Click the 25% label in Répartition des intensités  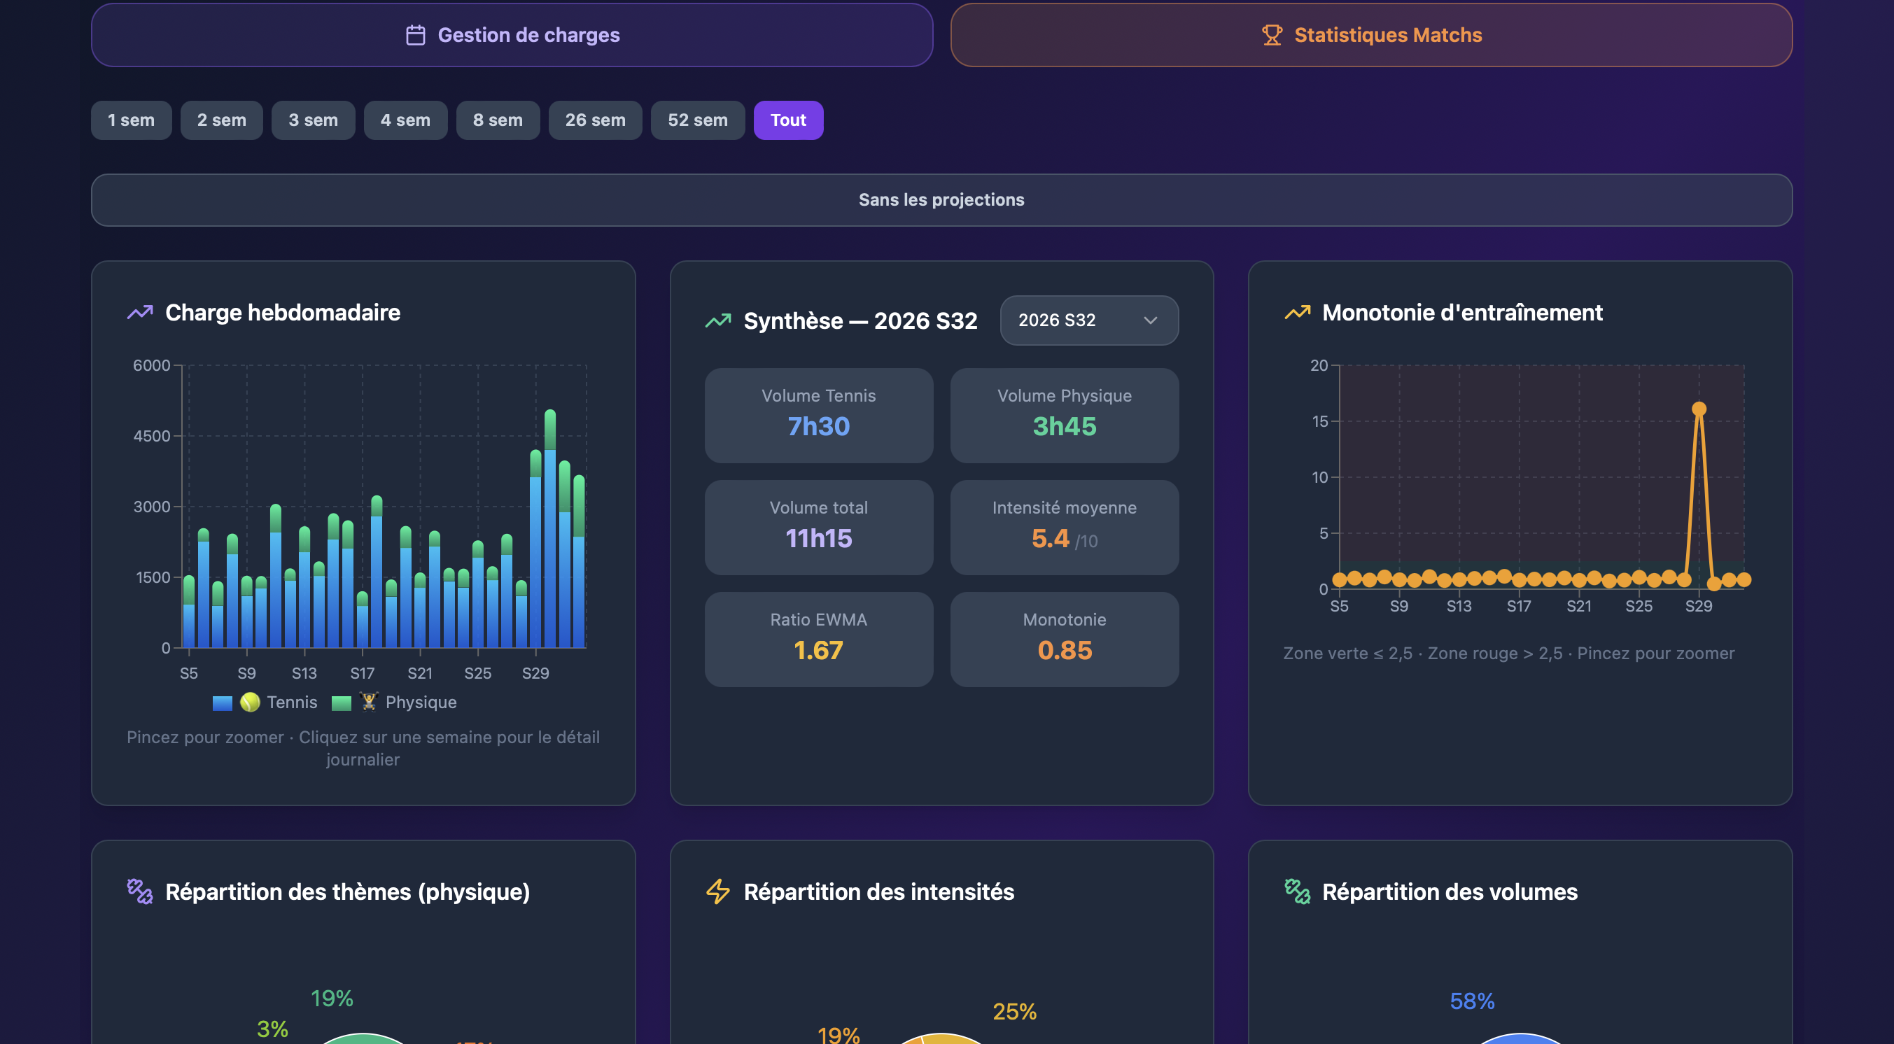click(1015, 1013)
